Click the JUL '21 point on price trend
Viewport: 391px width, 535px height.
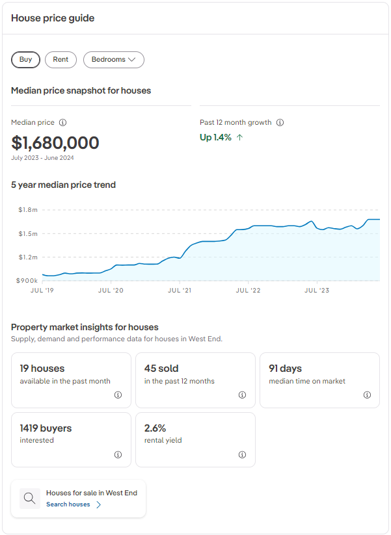(181, 257)
